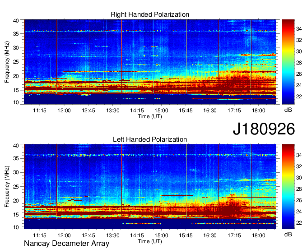307x249 pixels.
Task: Click the Nancay Decameter Array caption
Action: tap(66, 243)
